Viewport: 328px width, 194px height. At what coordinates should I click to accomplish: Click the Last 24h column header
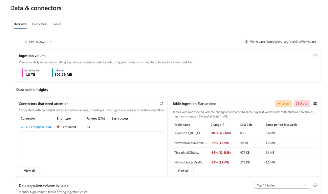pyautogui.click(x=246, y=125)
